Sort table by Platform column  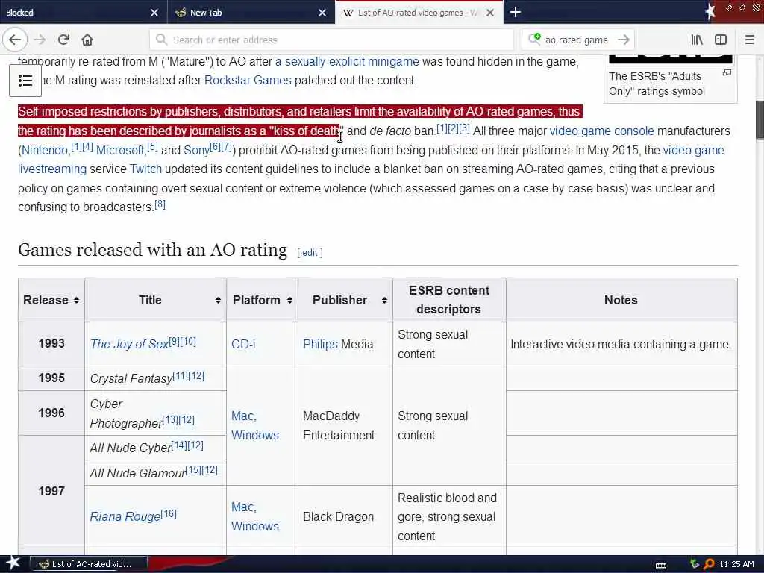(x=289, y=300)
